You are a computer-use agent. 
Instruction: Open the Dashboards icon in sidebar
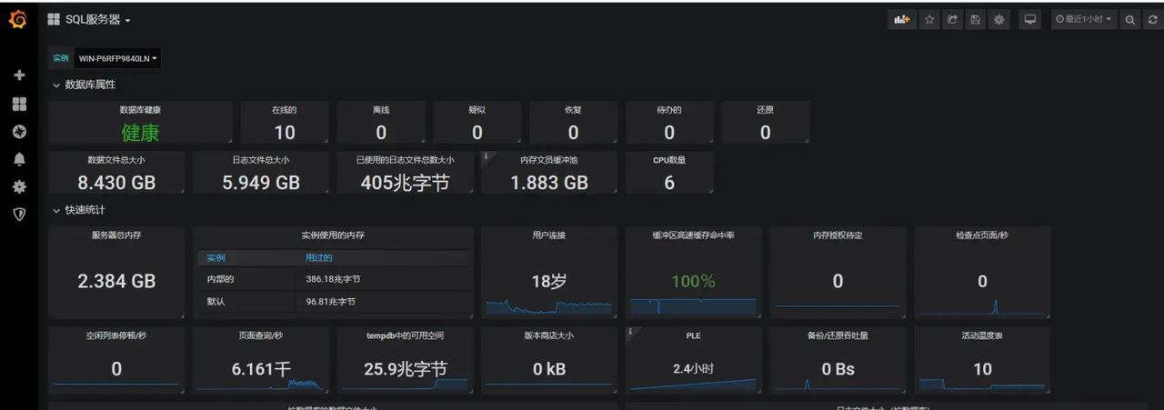click(x=19, y=104)
